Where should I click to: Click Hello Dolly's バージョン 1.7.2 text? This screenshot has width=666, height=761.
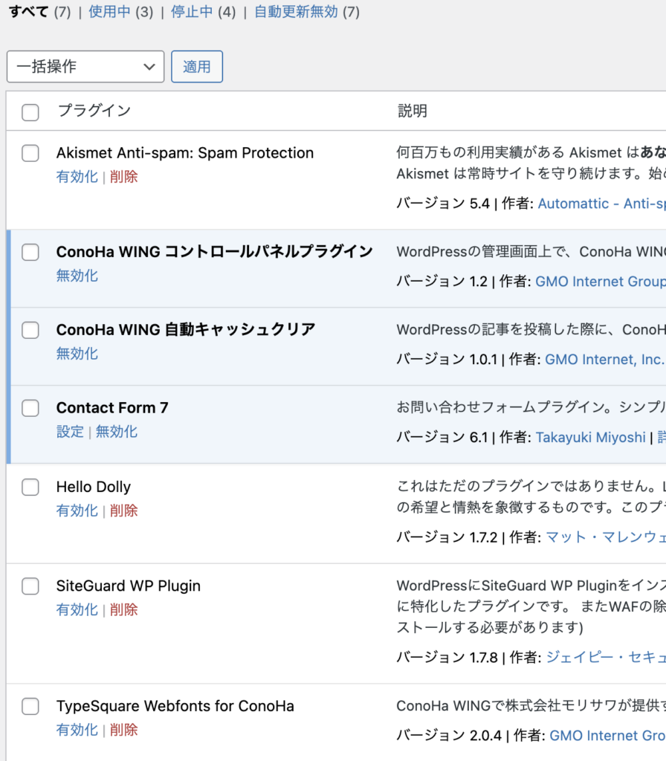click(447, 537)
